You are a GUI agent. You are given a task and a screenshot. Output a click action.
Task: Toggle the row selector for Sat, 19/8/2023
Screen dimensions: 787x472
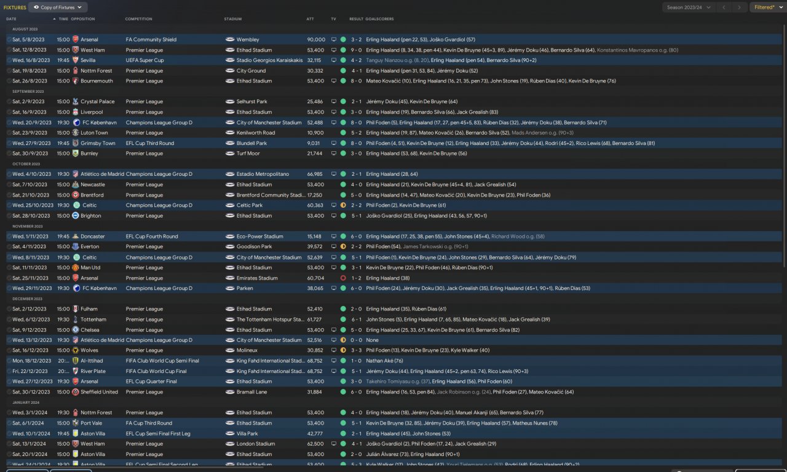9,71
